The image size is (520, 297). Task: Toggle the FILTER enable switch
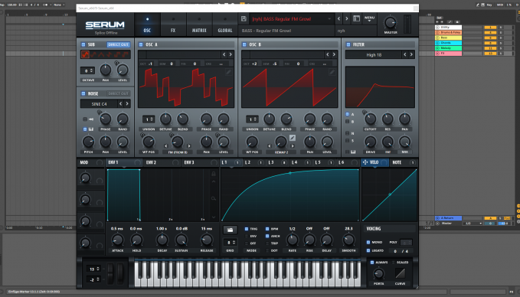[x=348, y=44]
